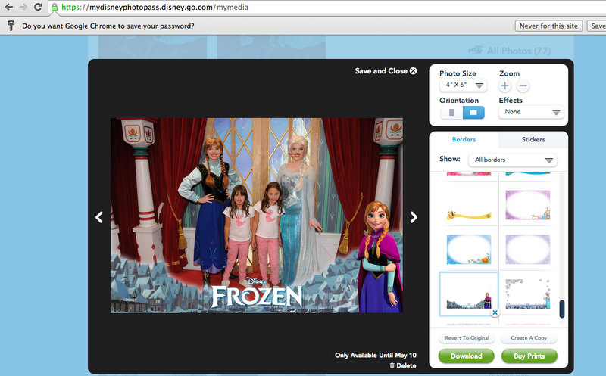Pick the Elsa snowflake border thumbnail
The height and width of the screenshot is (376, 606).
pyautogui.click(x=527, y=294)
